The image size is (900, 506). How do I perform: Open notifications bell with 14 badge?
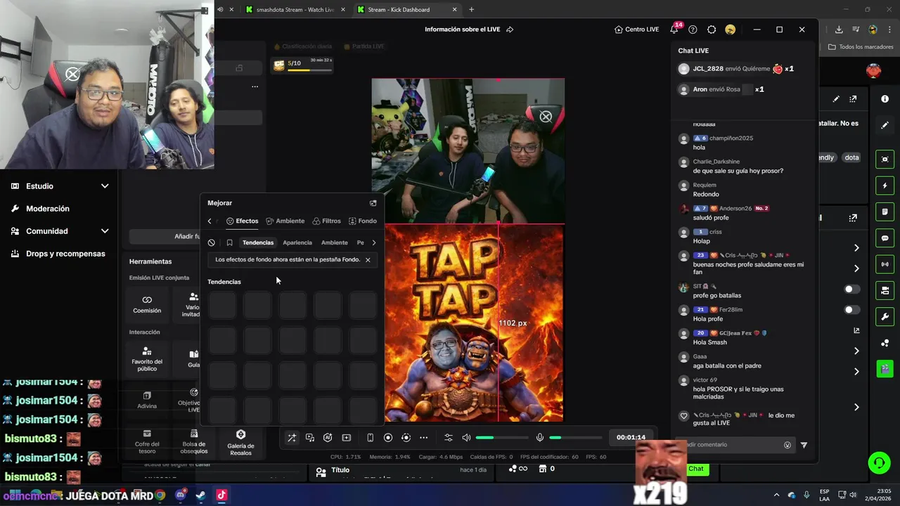coord(674,29)
